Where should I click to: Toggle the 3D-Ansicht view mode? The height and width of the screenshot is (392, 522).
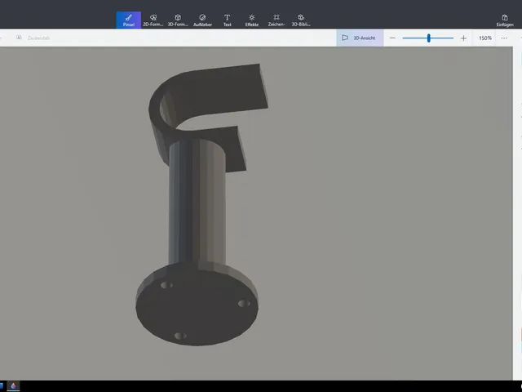(x=360, y=38)
